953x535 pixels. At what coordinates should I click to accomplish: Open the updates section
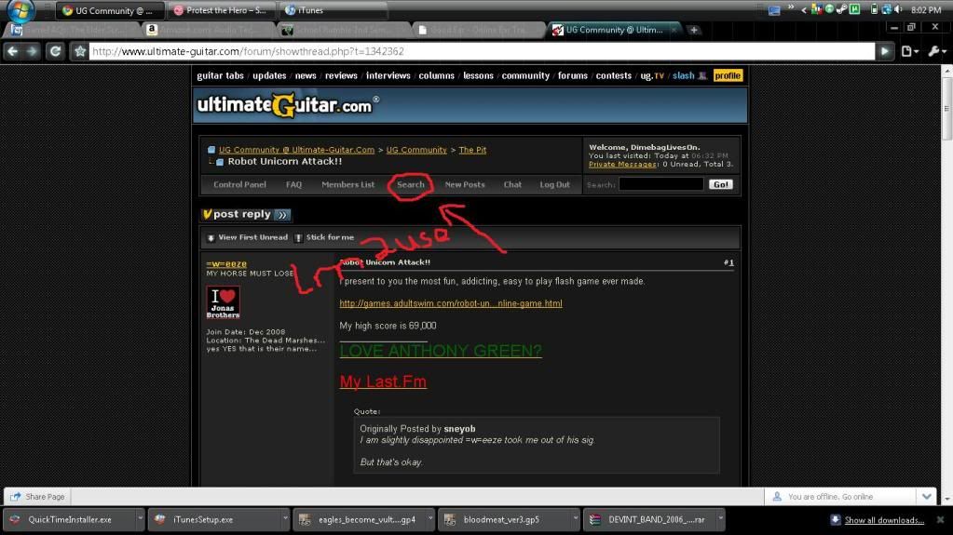pos(269,76)
